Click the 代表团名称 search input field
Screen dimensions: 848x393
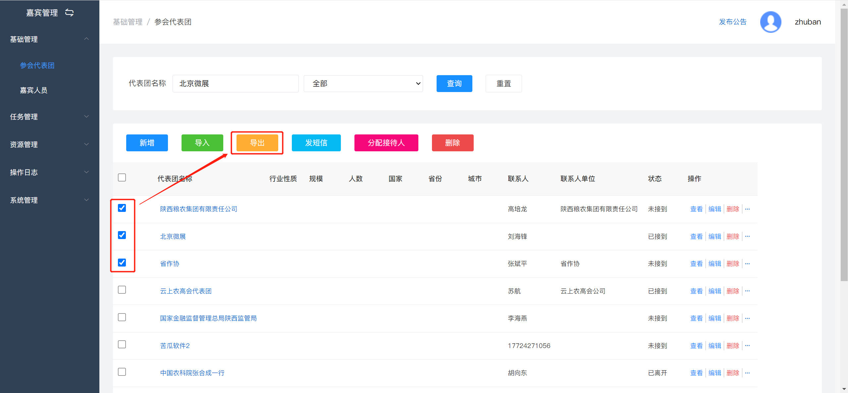tap(235, 83)
